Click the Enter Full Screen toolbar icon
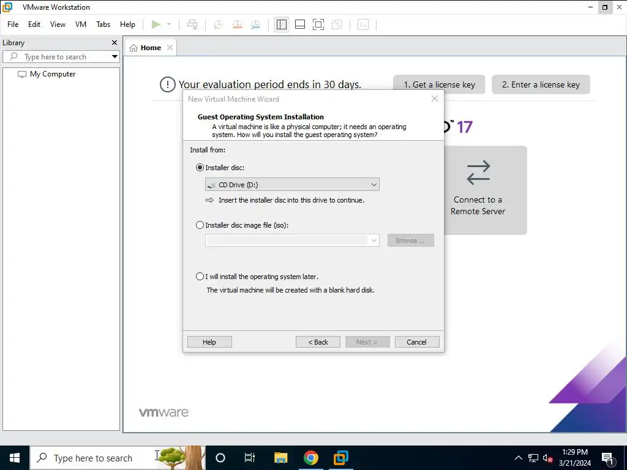This screenshot has height=470, width=627. (x=318, y=24)
